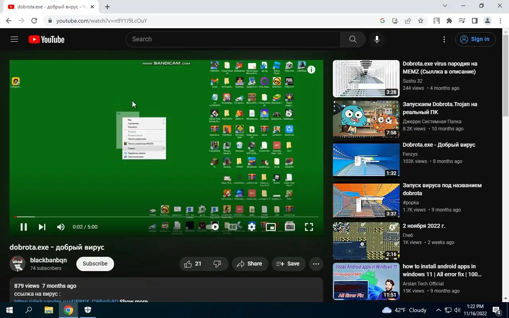Open Windows Security shield in taskbar

pos(88,310)
